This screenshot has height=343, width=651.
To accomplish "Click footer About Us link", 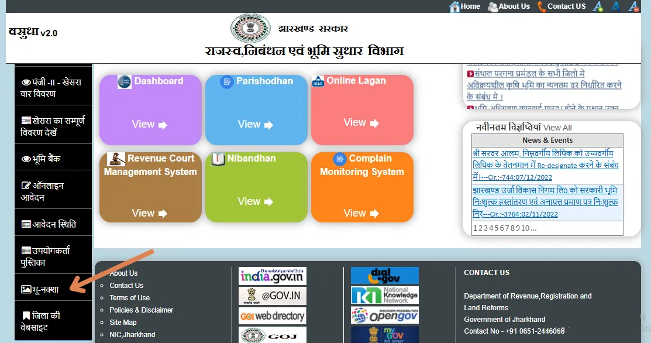I will tap(123, 273).
